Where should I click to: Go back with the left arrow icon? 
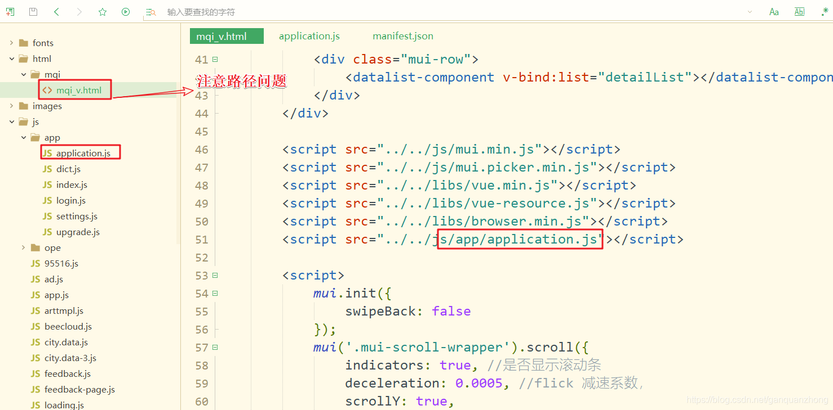click(x=56, y=12)
